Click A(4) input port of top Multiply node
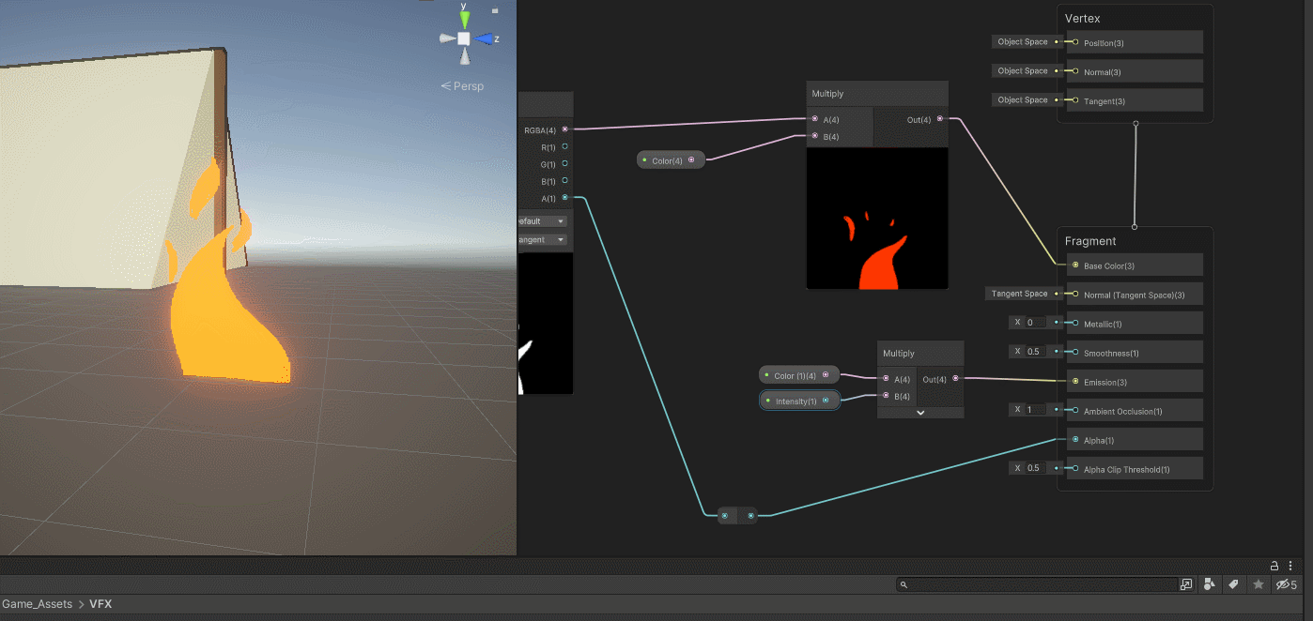 click(815, 119)
